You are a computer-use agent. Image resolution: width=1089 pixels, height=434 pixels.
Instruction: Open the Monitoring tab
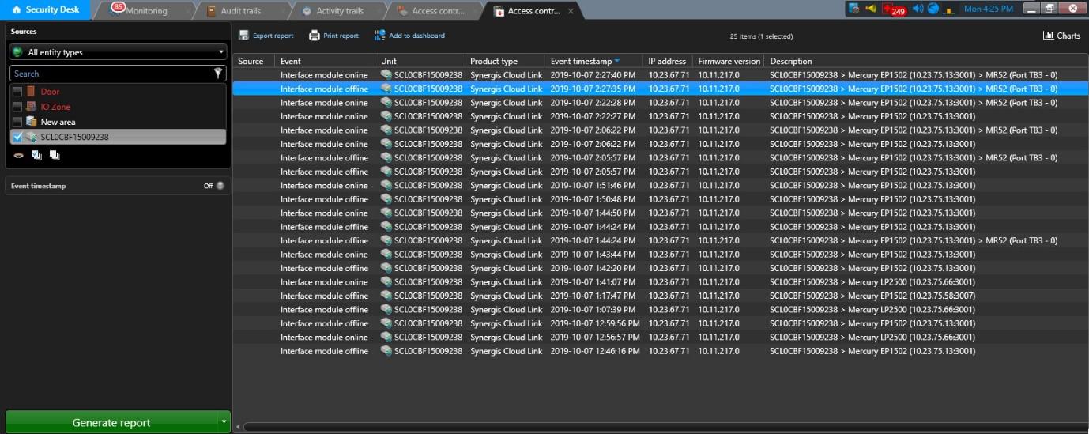pyautogui.click(x=146, y=11)
